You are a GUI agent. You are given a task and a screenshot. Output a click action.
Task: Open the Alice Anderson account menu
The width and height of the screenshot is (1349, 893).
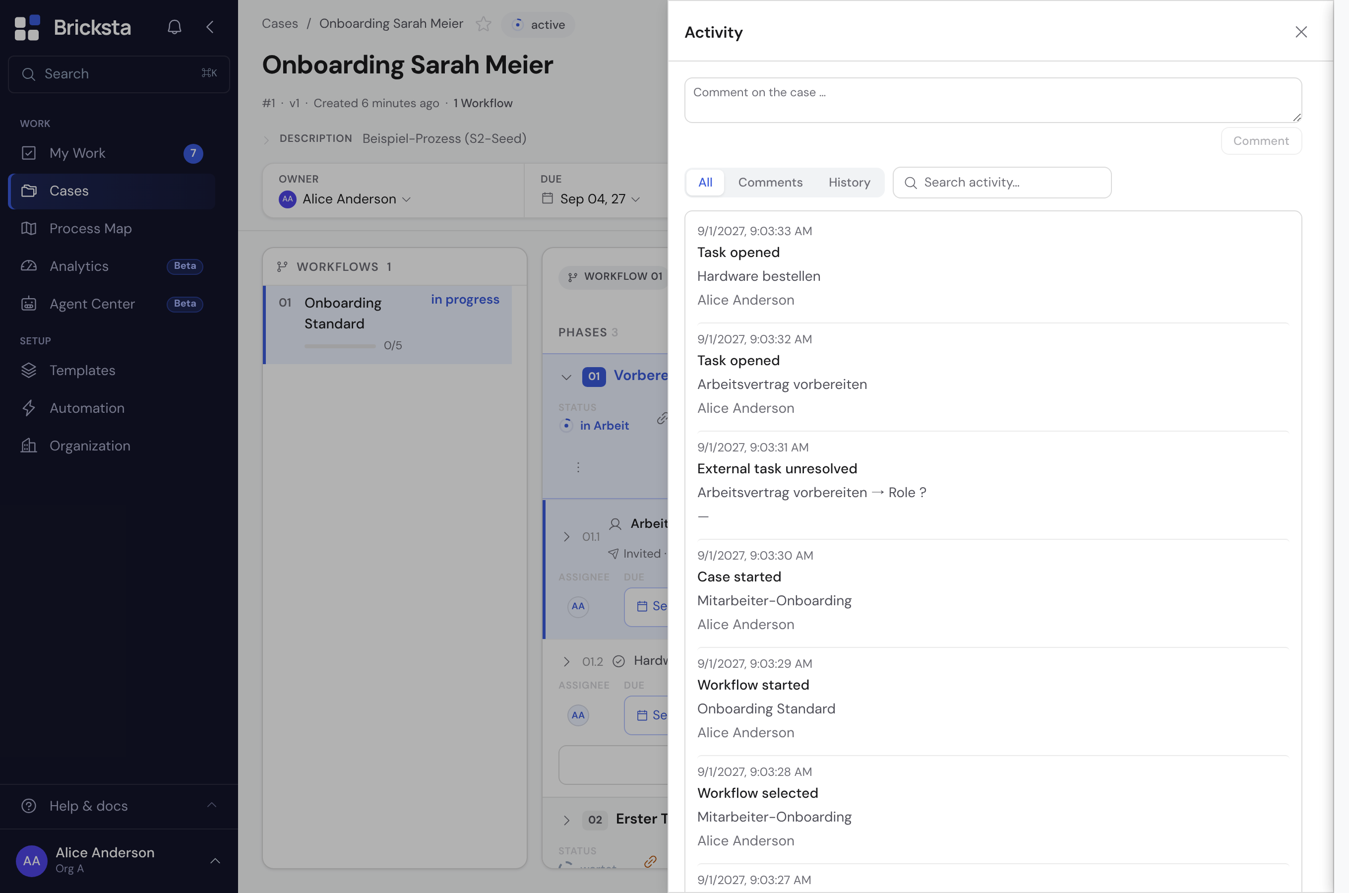click(x=215, y=861)
